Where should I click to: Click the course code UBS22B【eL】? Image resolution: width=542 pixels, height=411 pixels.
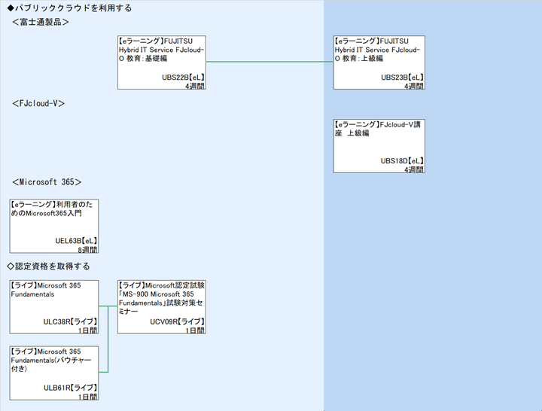(x=183, y=78)
